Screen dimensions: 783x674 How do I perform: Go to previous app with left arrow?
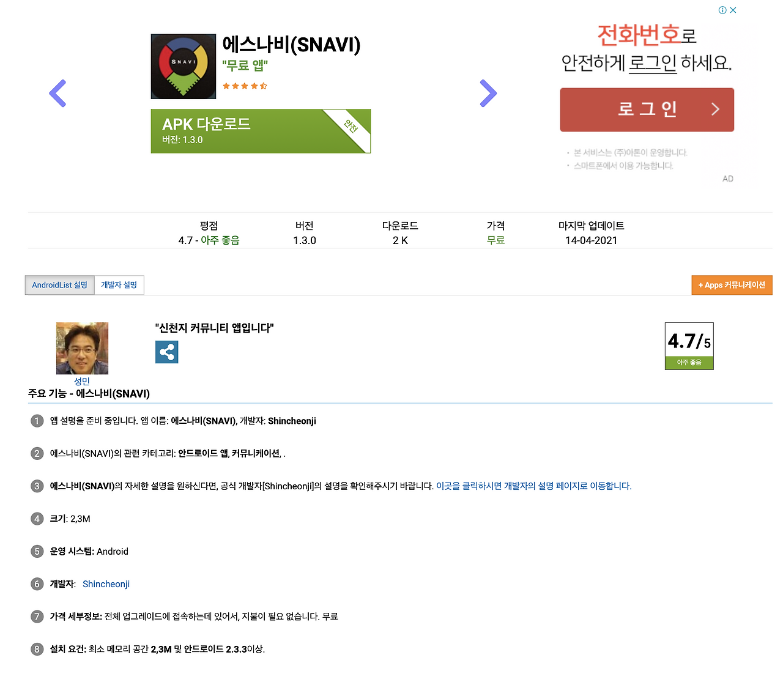tap(58, 94)
